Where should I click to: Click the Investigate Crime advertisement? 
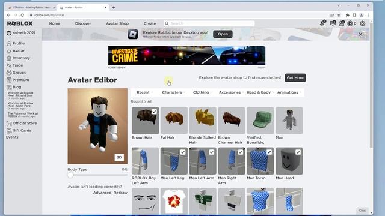click(186, 55)
